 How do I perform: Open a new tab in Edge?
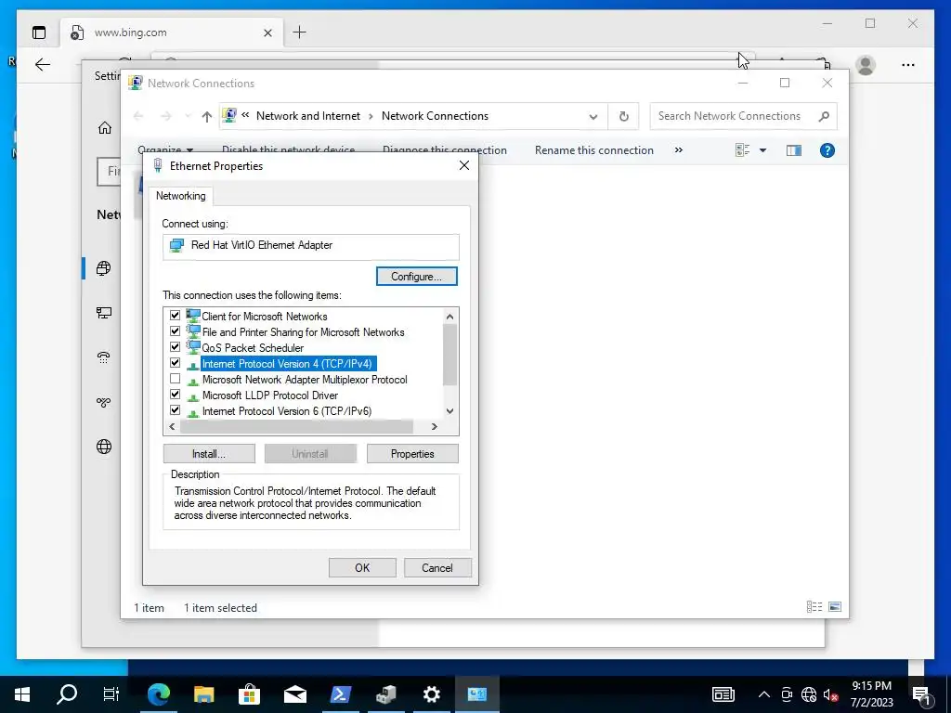pos(300,32)
